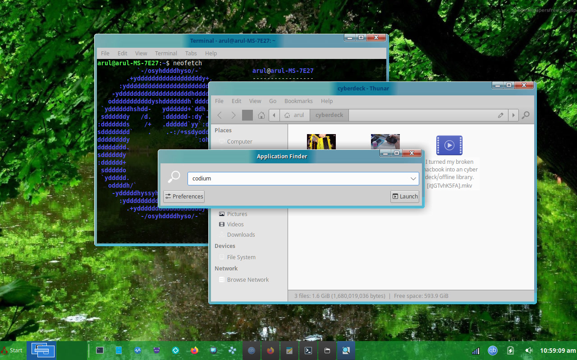Switch to qBittorrent task button in taskbar
The height and width of the screenshot is (360, 577).
point(252,350)
